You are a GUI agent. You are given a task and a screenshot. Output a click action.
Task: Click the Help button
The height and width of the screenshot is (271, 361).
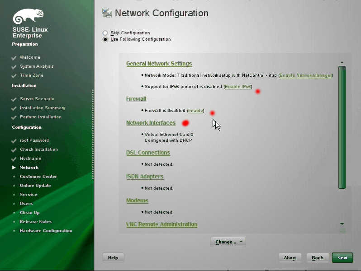click(x=113, y=257)
